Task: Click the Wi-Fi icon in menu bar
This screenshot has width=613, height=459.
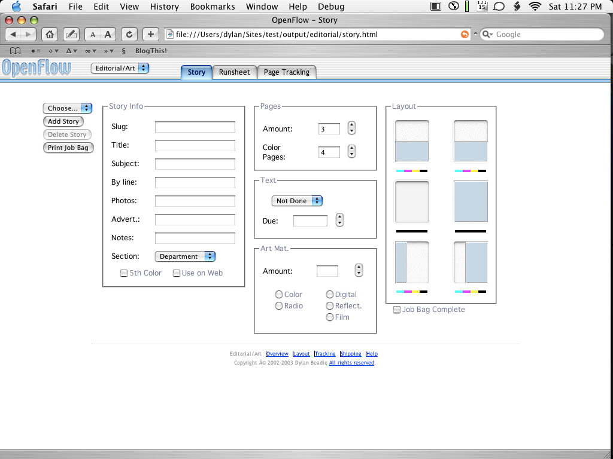Action: (x=535, y=7)
